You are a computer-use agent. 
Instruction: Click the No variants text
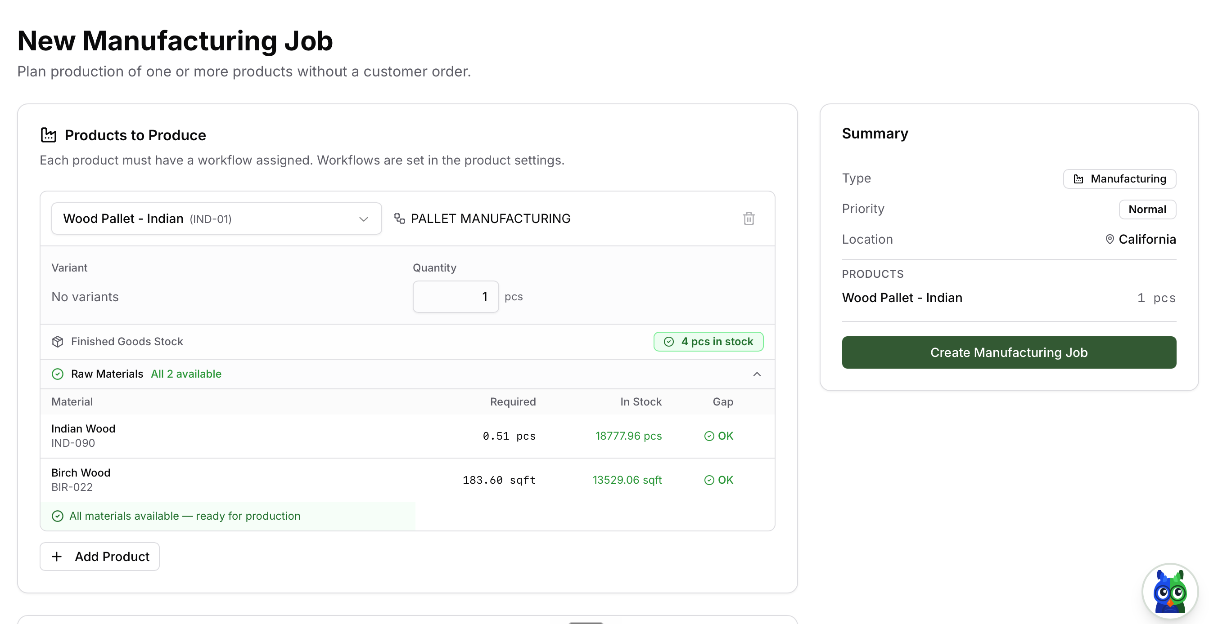point(85,297)
